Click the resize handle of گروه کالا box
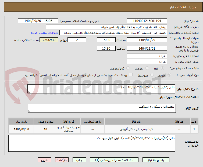 (x=29, y=111)
